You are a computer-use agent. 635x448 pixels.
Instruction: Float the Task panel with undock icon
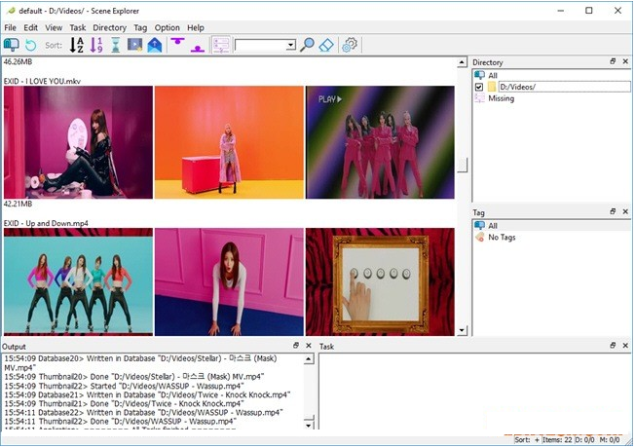613,345
